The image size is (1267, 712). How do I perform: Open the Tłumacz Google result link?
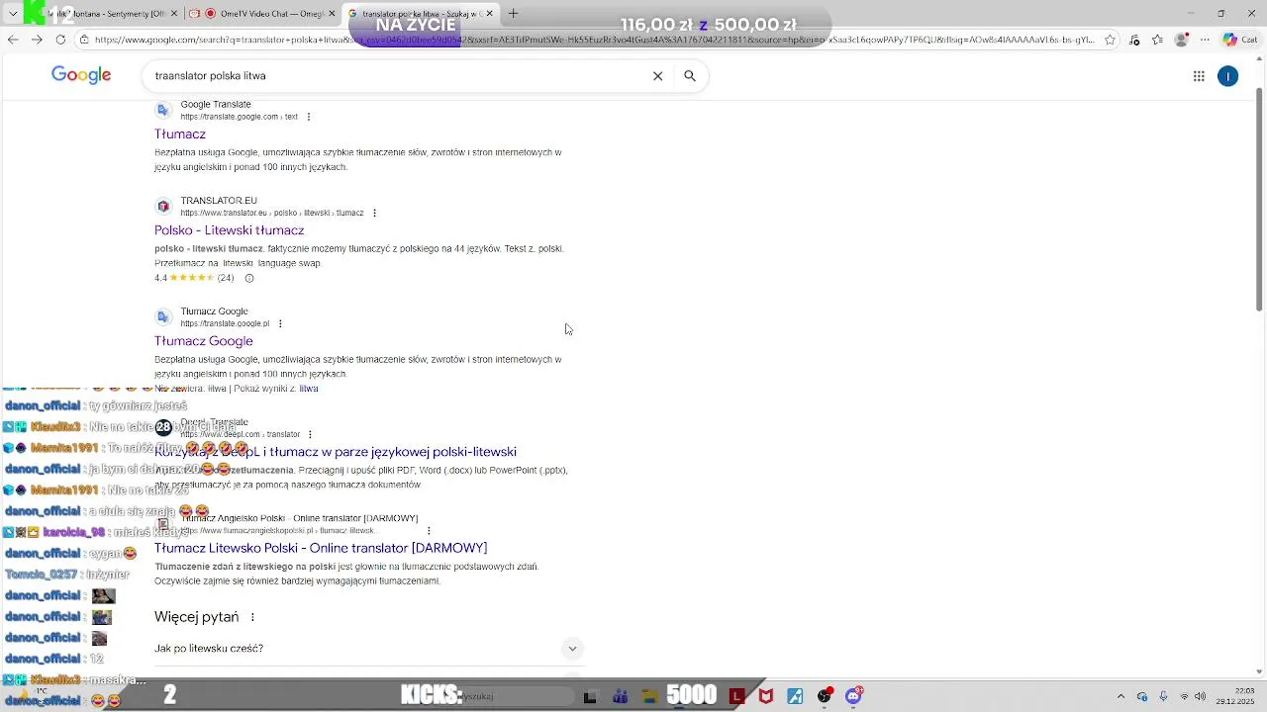204,341
